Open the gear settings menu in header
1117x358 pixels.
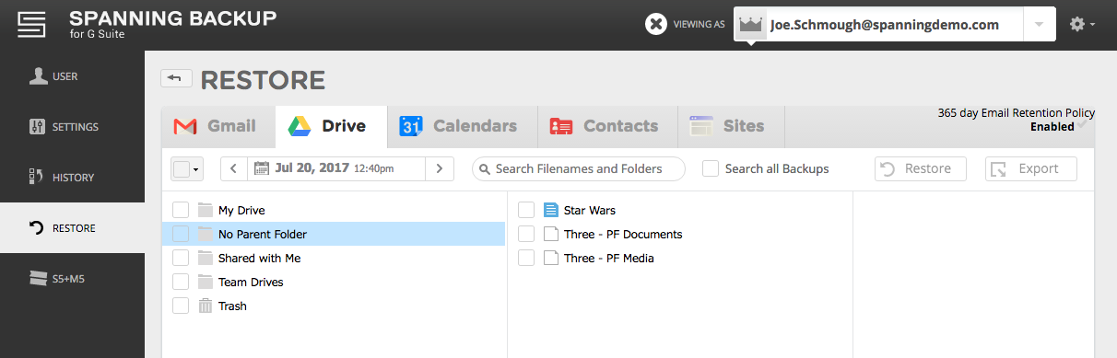click(1082, 25)
